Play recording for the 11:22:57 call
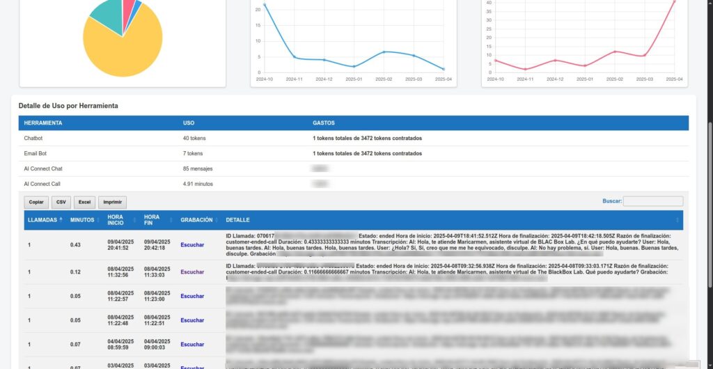The height and width of the screenshot is (369, 713). pos(192,297)
